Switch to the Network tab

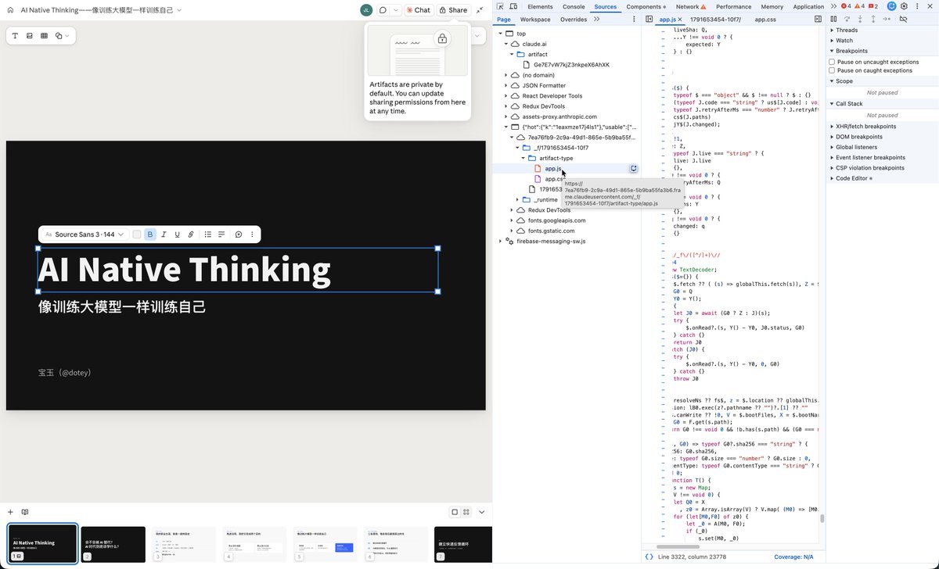(691, 6)
